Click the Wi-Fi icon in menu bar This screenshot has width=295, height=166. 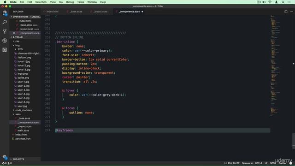coord(270,2)
